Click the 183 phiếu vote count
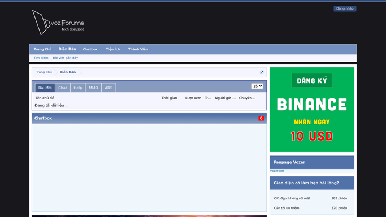The width and height of the screenshot is (386, 217). pos(339,198)
